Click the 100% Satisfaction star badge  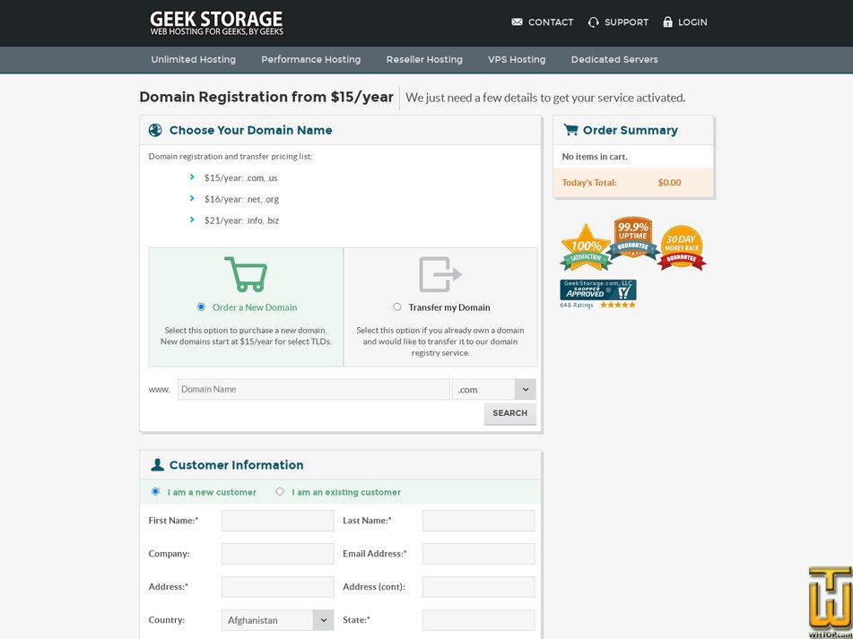pos(586,247)
